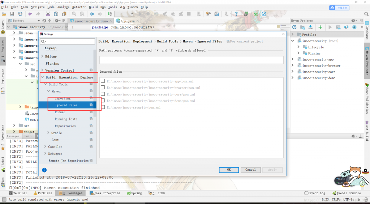Check imooc-security-app/pom.xml ignored file
Image resolution: width=370 pixels, height=204 pixels.
coord(103,81)
